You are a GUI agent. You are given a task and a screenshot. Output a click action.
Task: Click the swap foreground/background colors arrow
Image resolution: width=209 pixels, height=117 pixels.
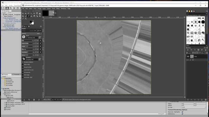(33, 21)
